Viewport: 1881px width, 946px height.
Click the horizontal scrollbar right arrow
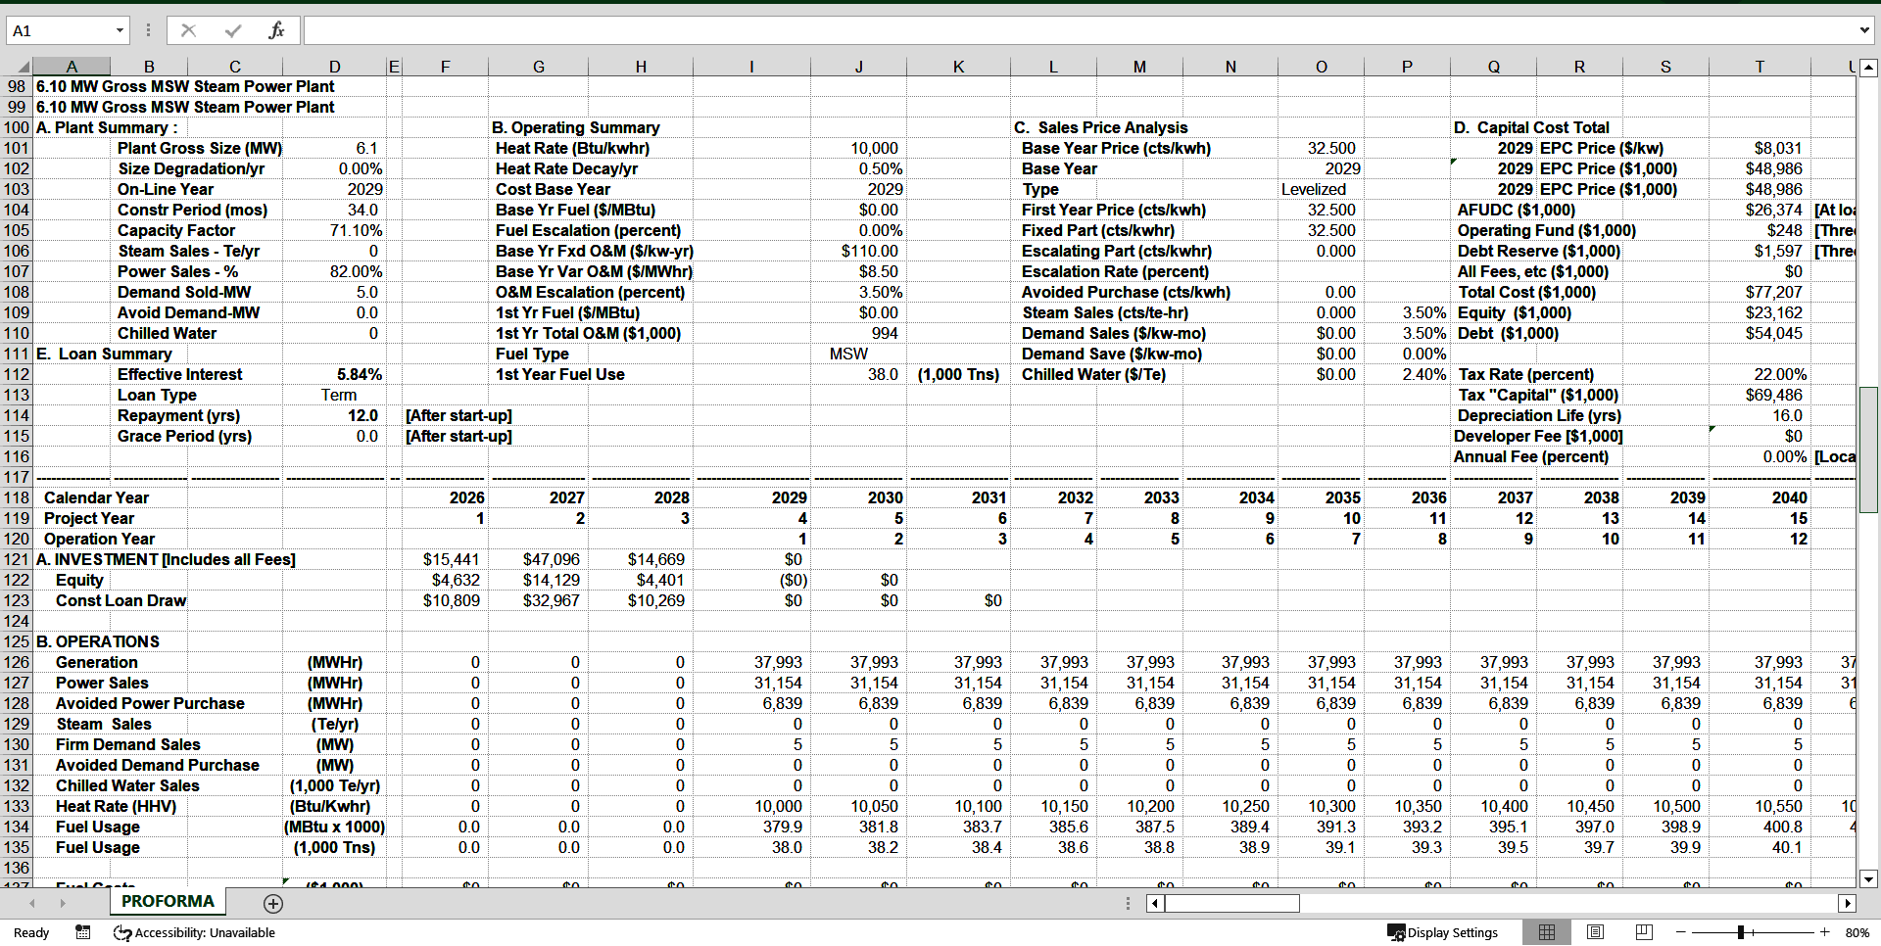click(1849, 903)
